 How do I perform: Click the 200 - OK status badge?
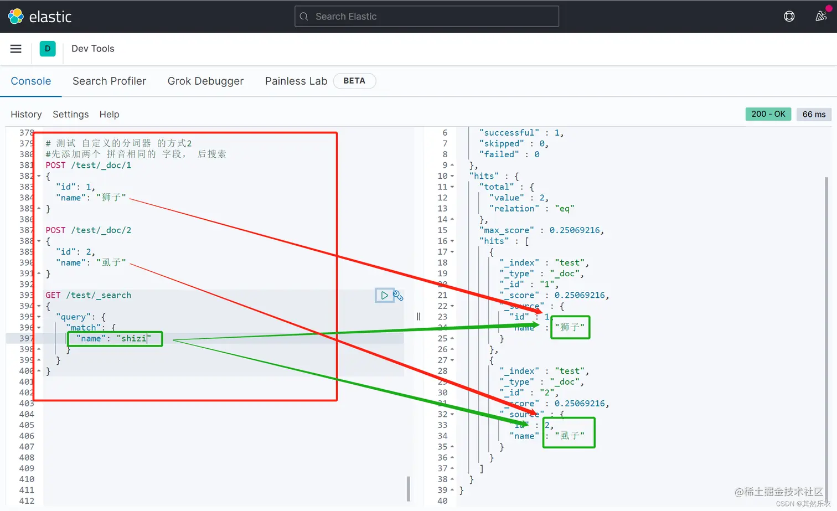click(768, 114)
